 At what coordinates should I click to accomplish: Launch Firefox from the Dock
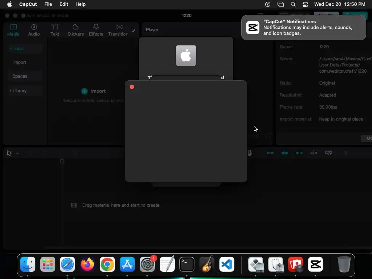pyautogui.click(x=87, y=264)
